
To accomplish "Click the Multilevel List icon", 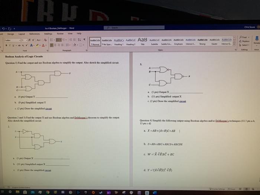I will coord(64,40).
